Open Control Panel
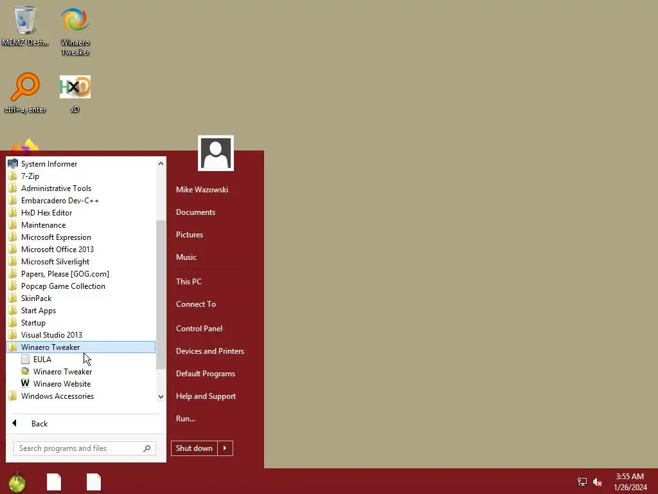The width and height of the screenshot is (658, 494). pyautogui.click(x=199, y=329)
